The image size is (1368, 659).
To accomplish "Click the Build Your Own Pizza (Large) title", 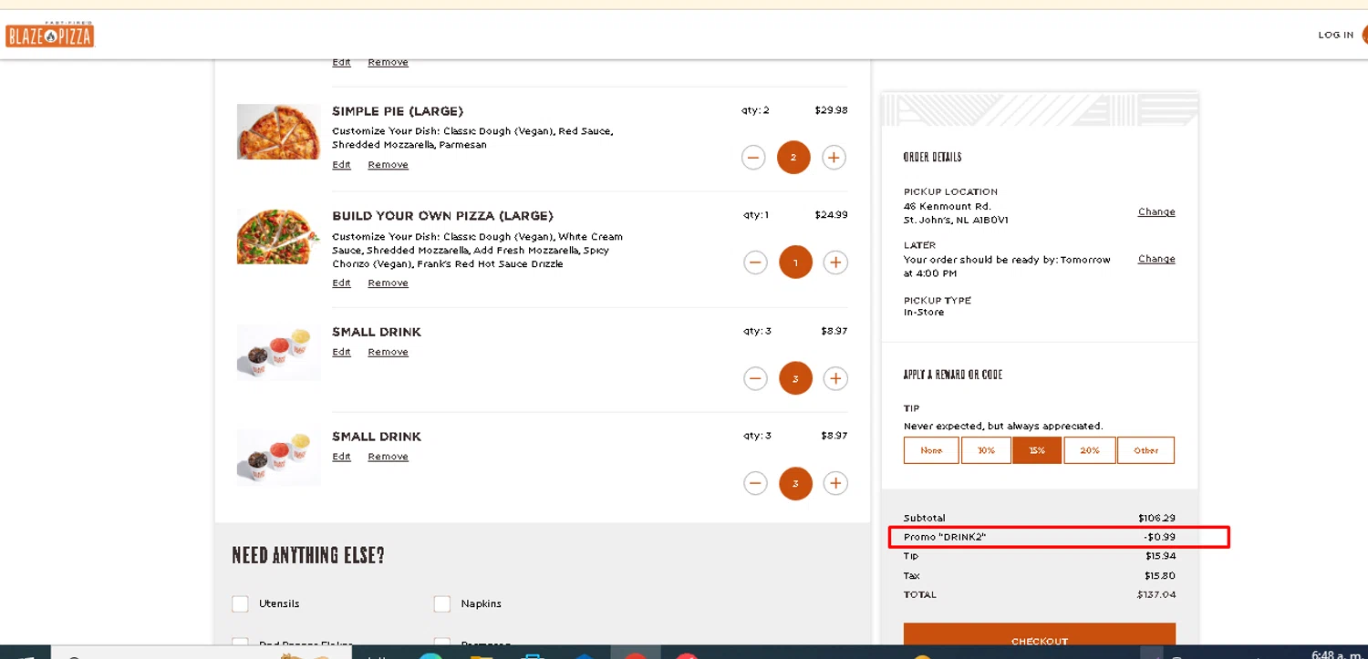I will (442, 216).
